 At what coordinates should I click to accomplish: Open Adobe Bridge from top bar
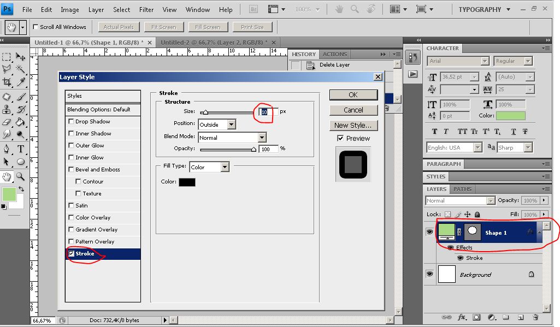click(253, 9)
